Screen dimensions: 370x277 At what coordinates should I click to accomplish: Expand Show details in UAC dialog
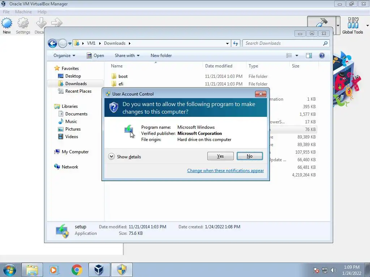click(x=124, y=157)
